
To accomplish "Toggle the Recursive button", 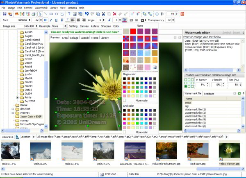I will (7, 137).
